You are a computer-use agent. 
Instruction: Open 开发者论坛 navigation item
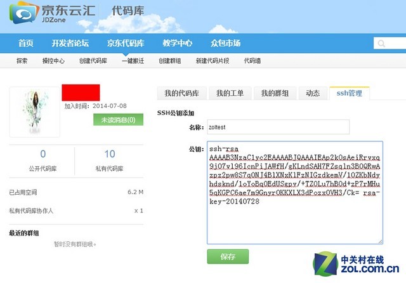70,43
